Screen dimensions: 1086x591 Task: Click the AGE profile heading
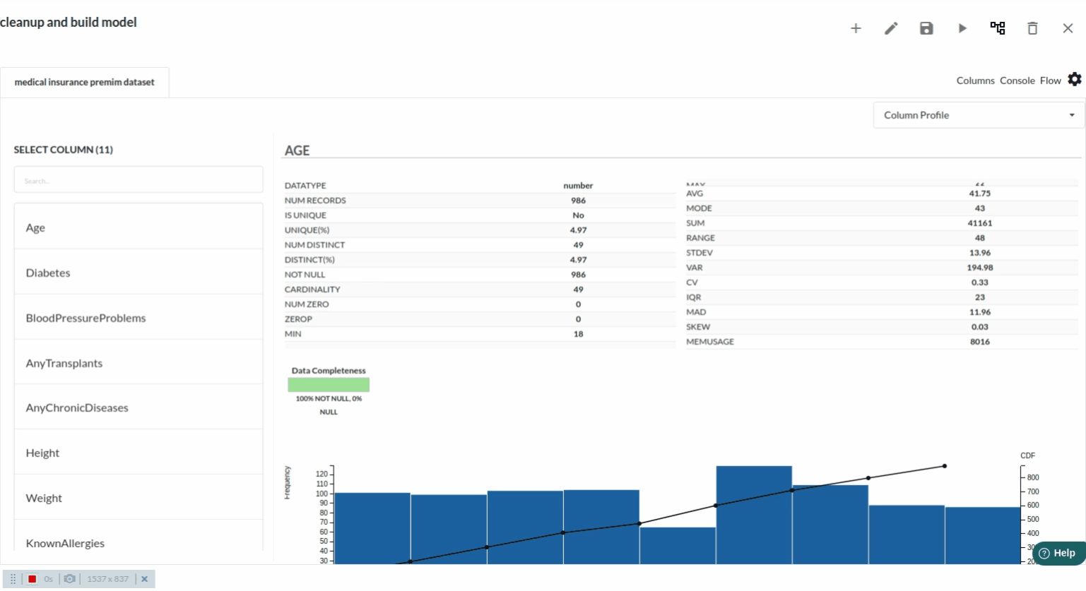[297, 150]
